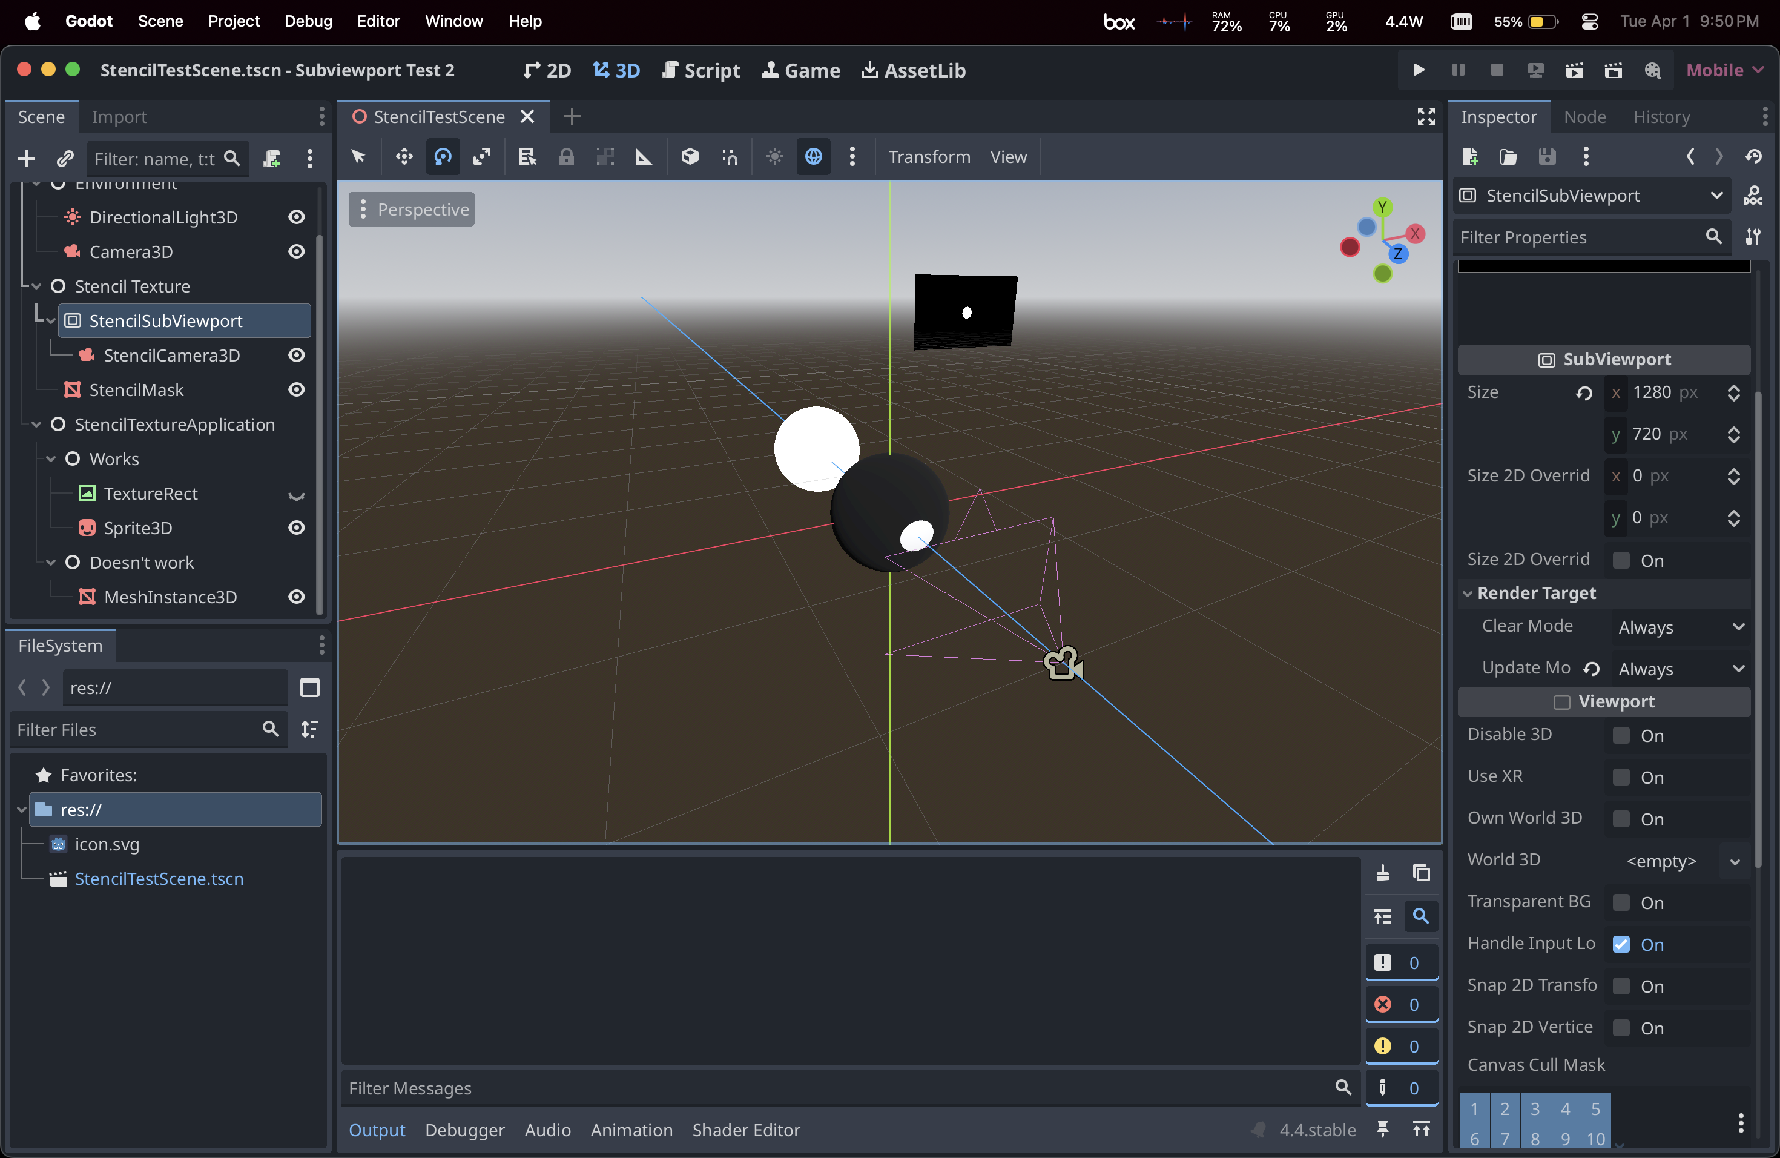Open the AssetLib workspace
Image resolution: width=1780 pixels, height=1158 pixels.
coord(913,70)
